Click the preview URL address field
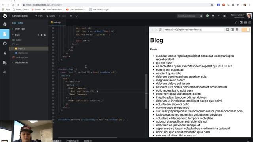Image resolution: width=253 pixels, height=142 pixels. 194,30
